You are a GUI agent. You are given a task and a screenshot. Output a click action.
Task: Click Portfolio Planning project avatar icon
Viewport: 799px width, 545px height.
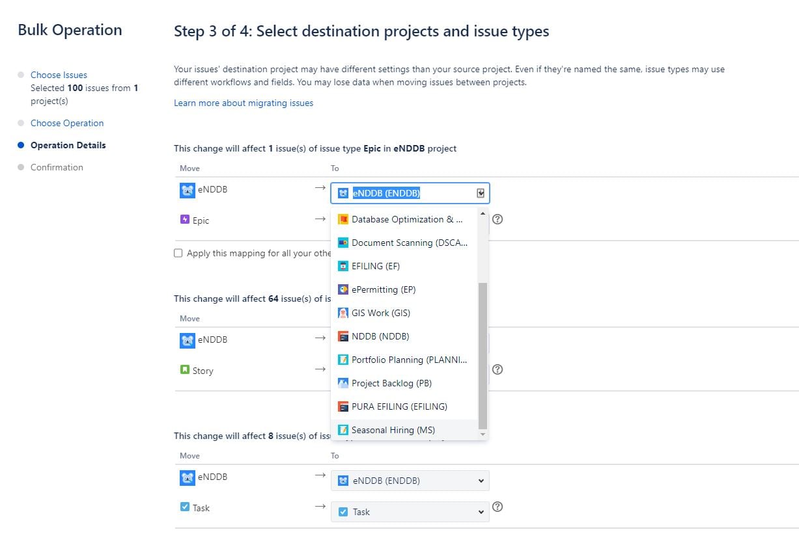(x=343, y=360)
